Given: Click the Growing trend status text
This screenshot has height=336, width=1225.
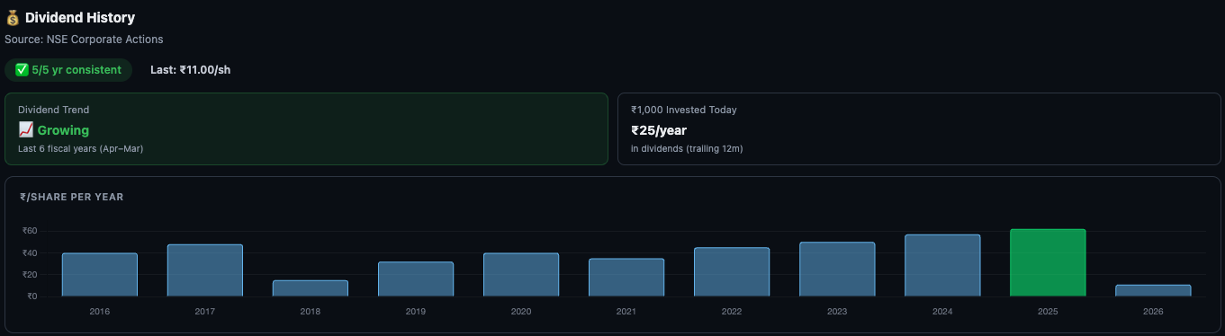Looking at the screenshot, I should (63, 130).
